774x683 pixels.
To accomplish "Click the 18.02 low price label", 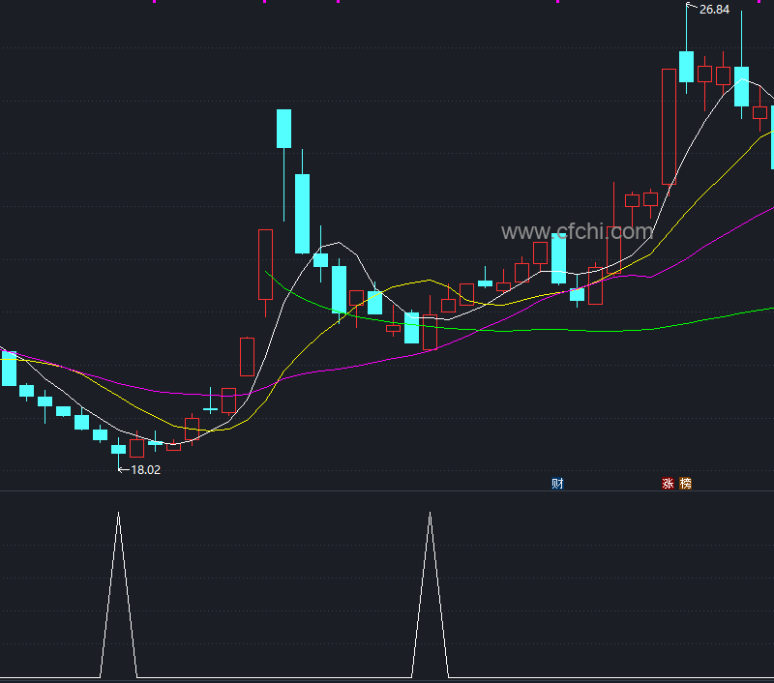I will [x=146, y=470].
